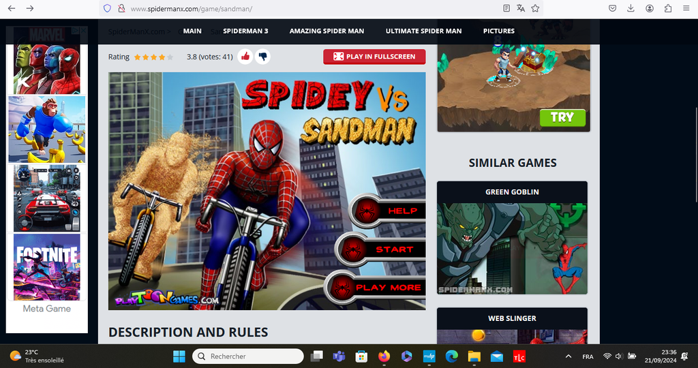698x368 pixels.
Task: Open the PICTURES menu item
Action: [x=499, y=31]
